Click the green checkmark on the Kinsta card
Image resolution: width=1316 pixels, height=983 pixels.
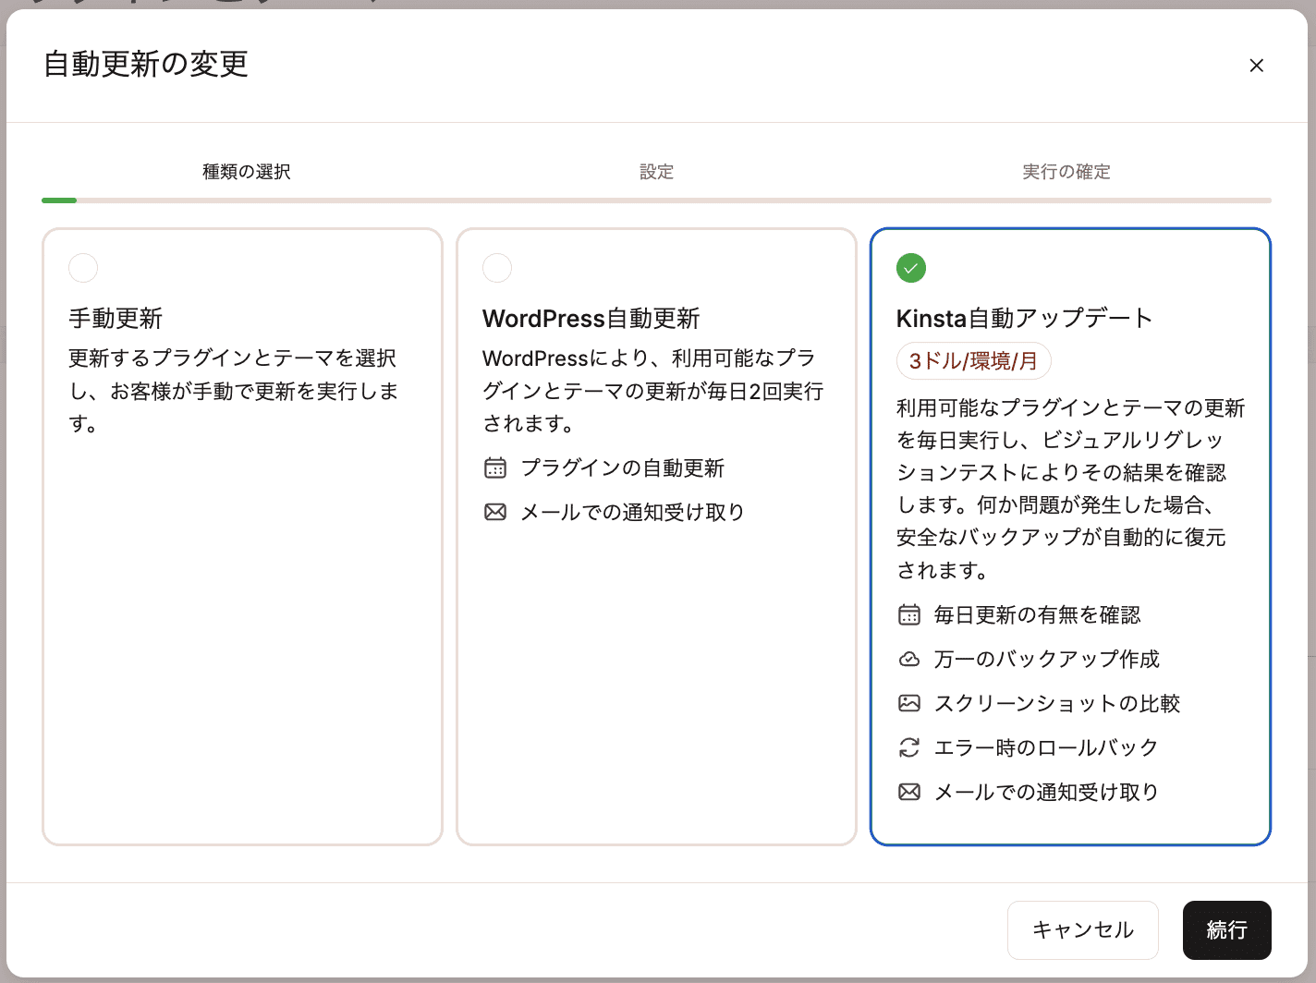point(910,268)
